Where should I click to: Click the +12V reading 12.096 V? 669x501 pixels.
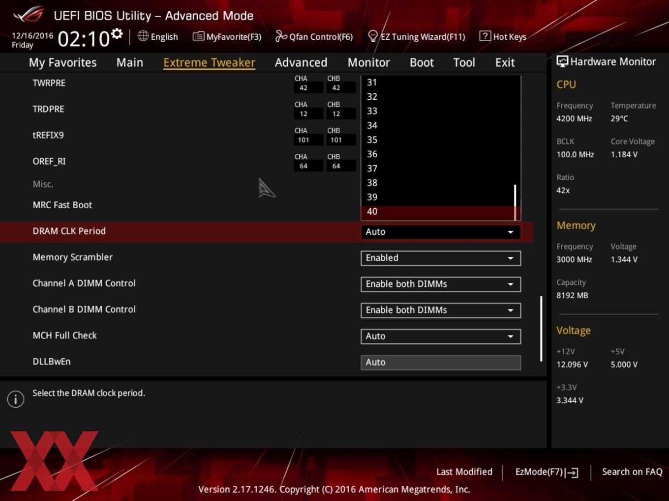pyautogui.click(x=572, y=364)
